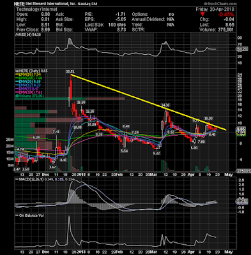Click the Chg value -0.04
Image resolution: width=251 pixels, height=255 pixels.
click(x=229, y=20)
